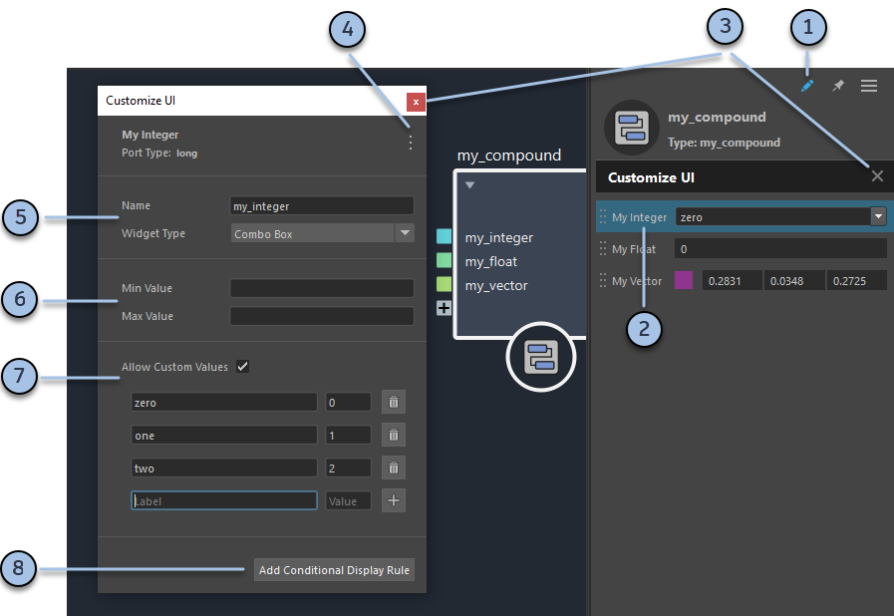Delete the "two" custom value entry
Screen dimensions: 894x616
click(393, 467)
